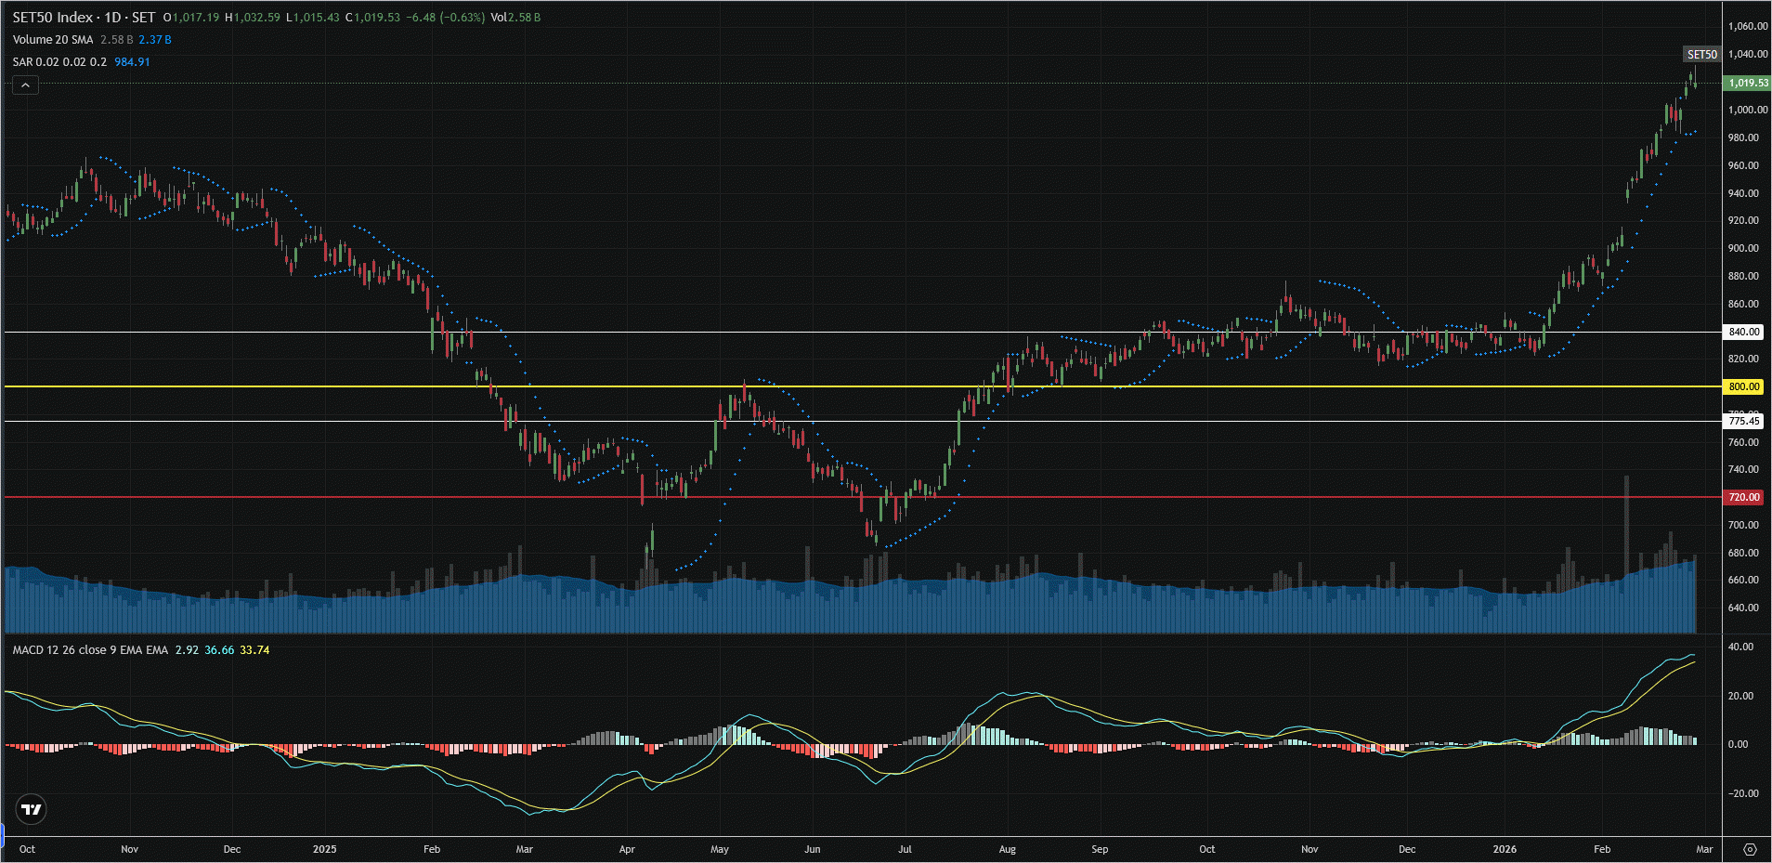Select the MACD 12 26 indicator legend
Screen dimensions: 1772x863
click(90, 650)
